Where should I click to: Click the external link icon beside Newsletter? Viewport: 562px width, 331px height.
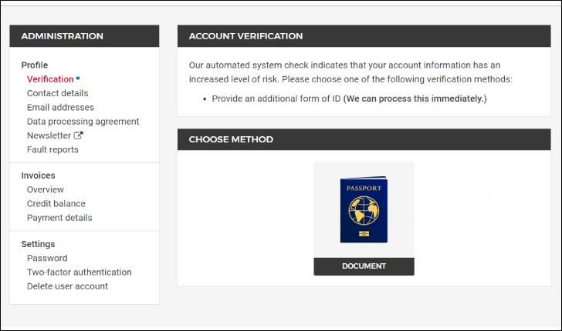pos(78,135)
